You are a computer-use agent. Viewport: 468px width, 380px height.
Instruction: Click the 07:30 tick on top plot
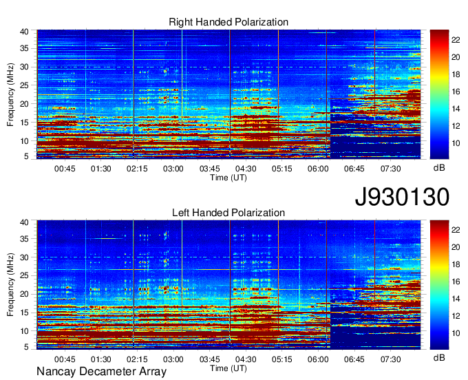(x=391, y=169)
